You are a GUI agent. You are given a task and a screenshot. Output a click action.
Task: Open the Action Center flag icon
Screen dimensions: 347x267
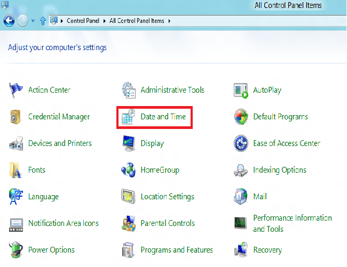coord(15,90)
